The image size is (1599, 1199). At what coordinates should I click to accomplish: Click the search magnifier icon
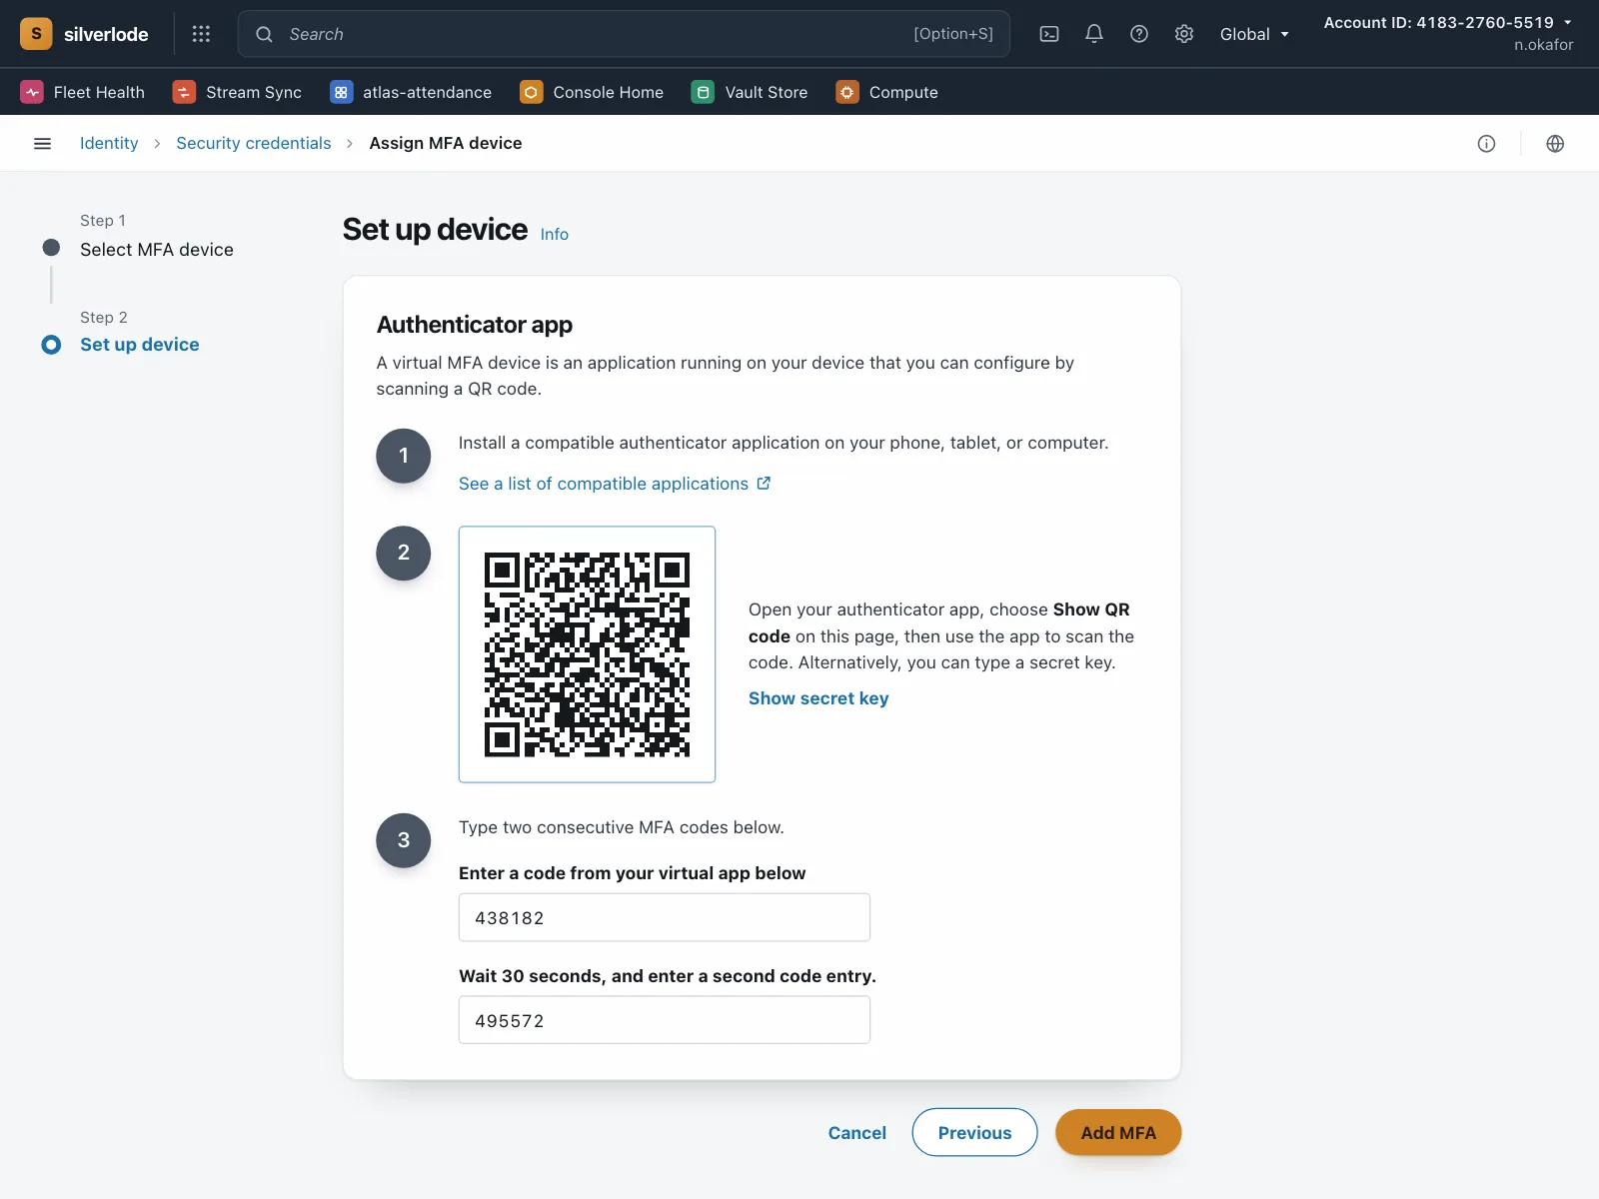coord(264,34)
